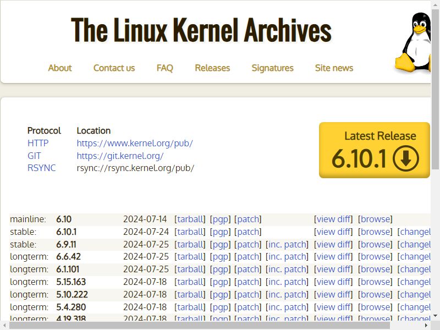440x330 pixels.
Task: Open inc. patch for longterm 6.6.42
Action: [287, 257]
